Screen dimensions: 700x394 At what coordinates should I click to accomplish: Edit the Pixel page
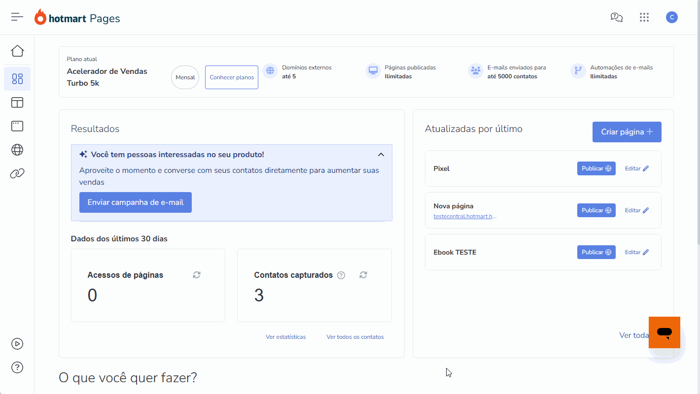(636, 168)
